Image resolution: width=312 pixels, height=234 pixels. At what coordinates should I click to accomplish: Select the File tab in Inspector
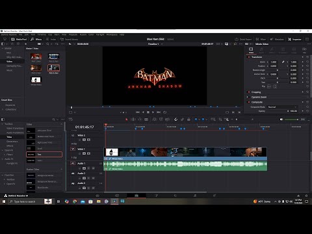[x=304, y=50]
